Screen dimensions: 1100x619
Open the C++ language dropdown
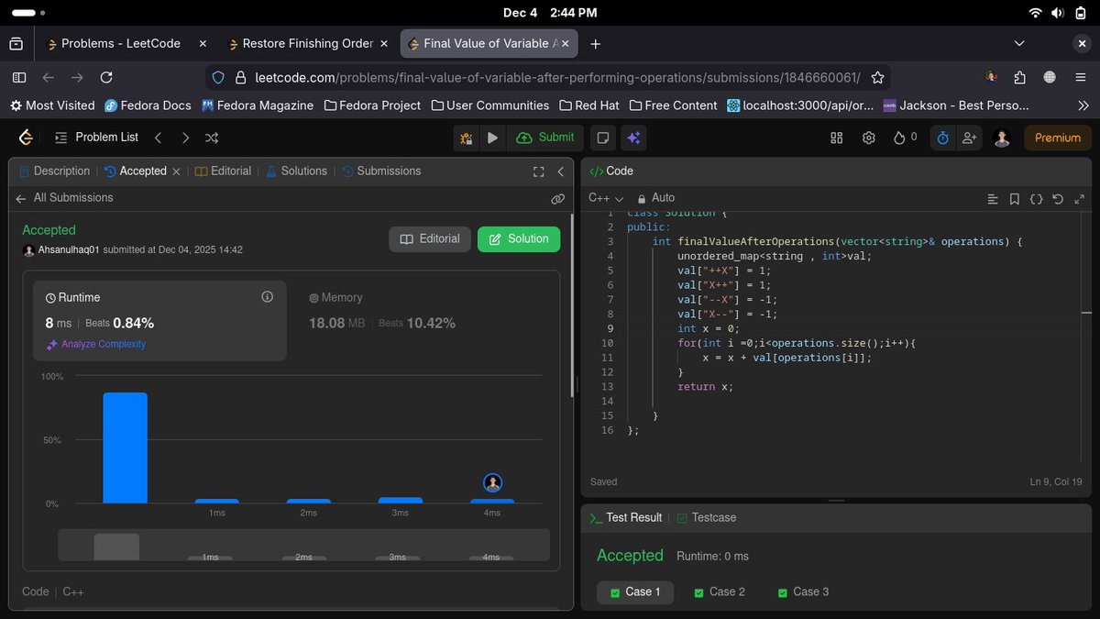[x=606, y=198]
